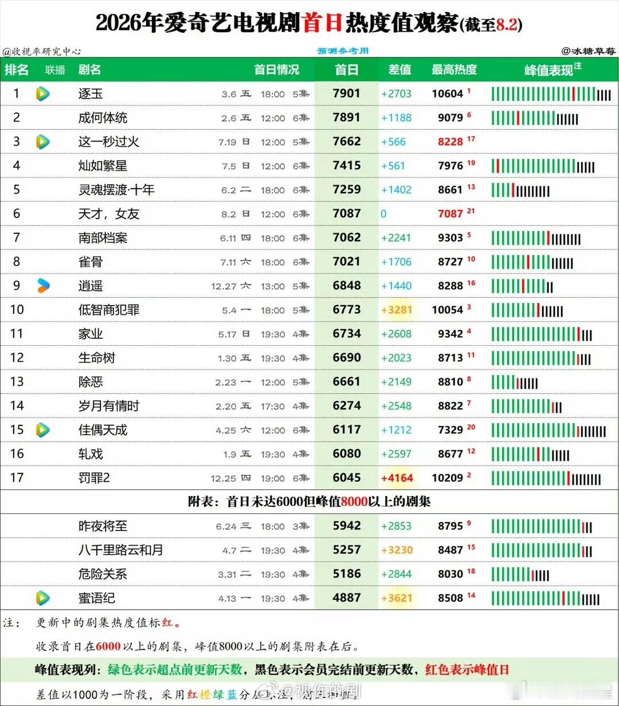
Task: Click the 峰值表现列 legend note line
Action: pos(272,669)
